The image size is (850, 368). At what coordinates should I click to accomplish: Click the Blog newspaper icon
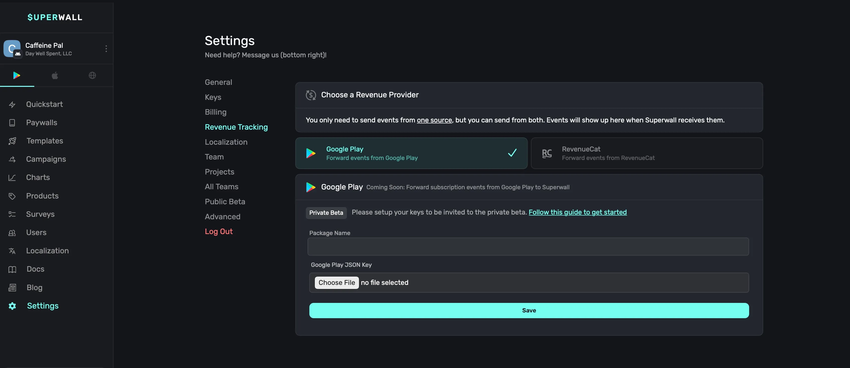coord(12,287)
